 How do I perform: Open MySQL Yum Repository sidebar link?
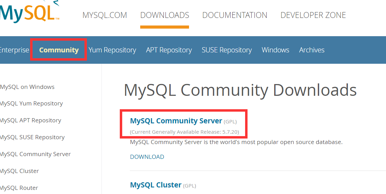31,104
